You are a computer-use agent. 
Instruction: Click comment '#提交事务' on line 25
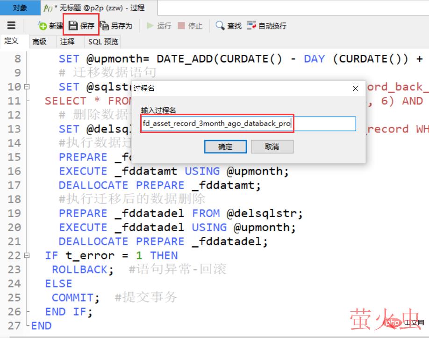tap(146, 297)
